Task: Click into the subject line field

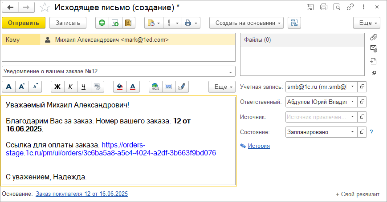Action: coord(114,71)
